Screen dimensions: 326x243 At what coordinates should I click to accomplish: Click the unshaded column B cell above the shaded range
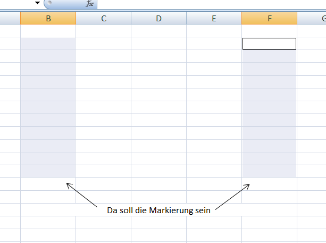tap(48, 31)
